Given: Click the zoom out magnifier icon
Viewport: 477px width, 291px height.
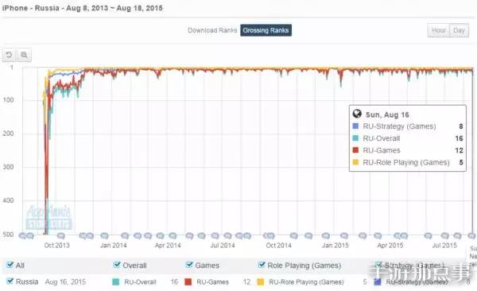Looking at the screenshot, I should click(x=24, y=55).
